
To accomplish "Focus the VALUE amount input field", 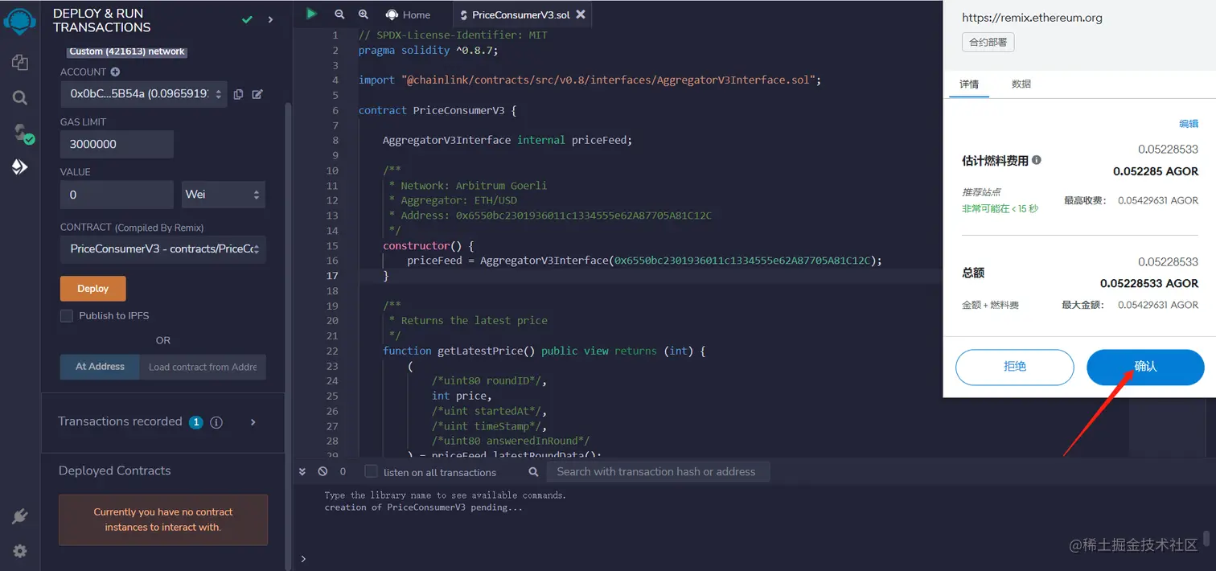I will 117,195.
